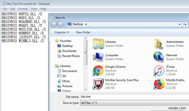189x111 pixels.
Task: Open the Edit menu in Notepad
Action: (13, 9)
